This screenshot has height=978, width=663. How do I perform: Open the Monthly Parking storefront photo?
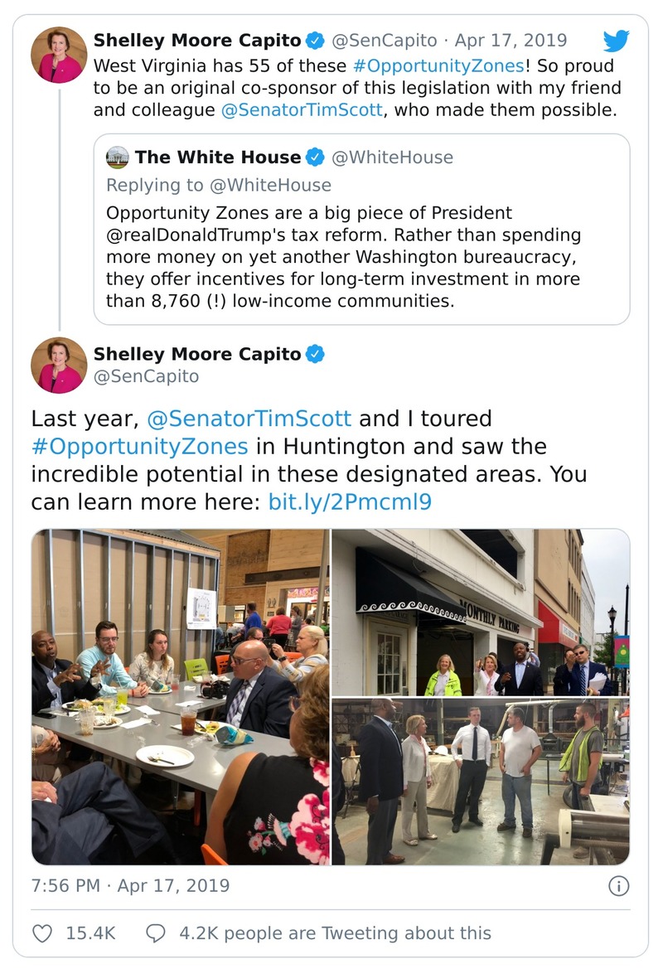481,612
